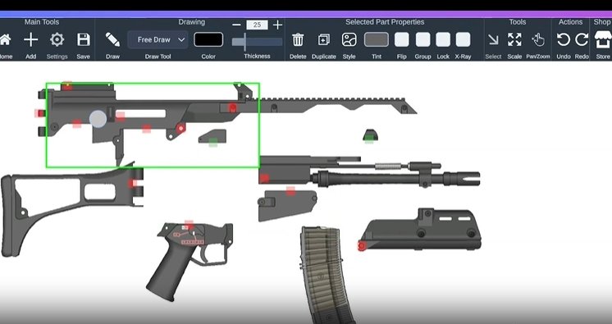Click the Add plus icon

[x=31, y=40]
